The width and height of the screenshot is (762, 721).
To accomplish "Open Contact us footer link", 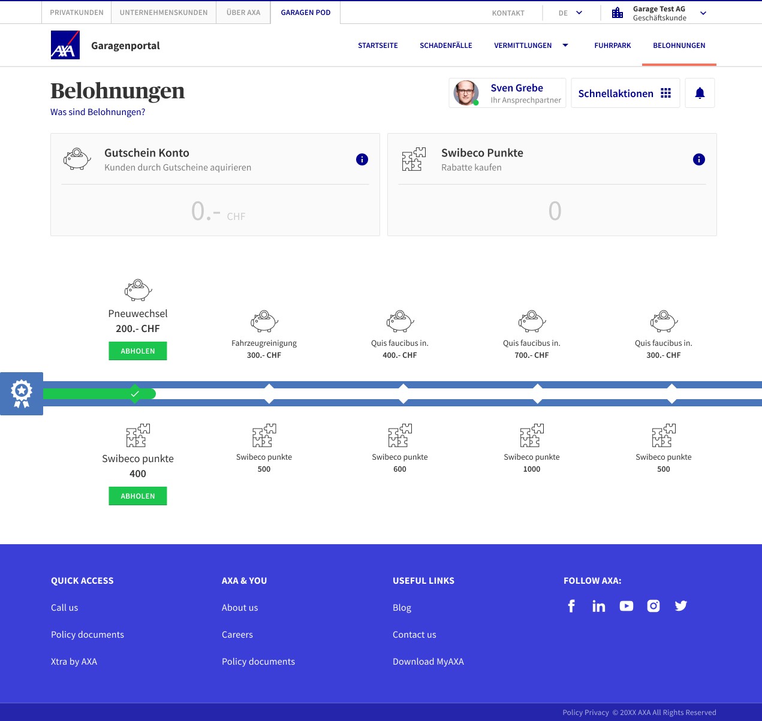I will [x=414, y=635].
